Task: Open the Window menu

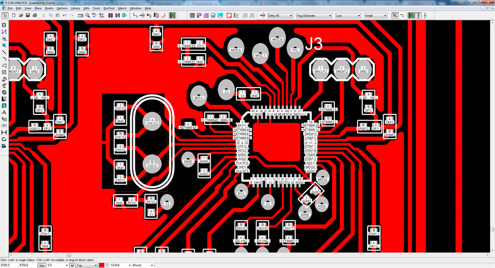Action: pyautogui.click(x=135, y=8)
